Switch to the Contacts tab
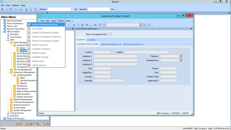 (x=91, y=40)
